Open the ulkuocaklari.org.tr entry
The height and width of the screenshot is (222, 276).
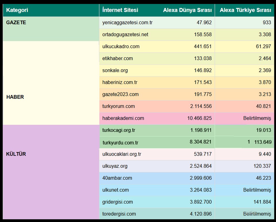pos(122,154)
